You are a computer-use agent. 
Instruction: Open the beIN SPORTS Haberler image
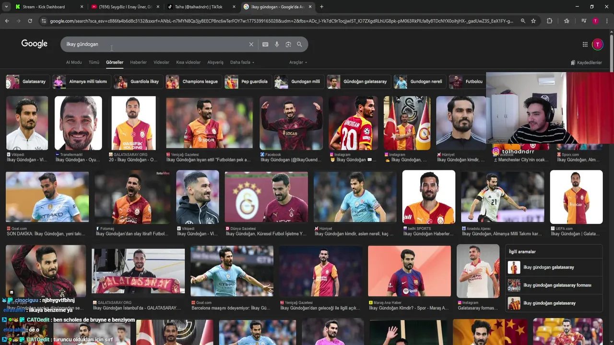(x=428, y=197)
